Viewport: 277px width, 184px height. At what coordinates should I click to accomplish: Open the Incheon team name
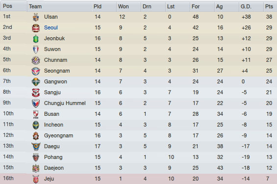point(53,125)
